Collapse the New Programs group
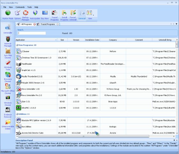 pos(17,45)
